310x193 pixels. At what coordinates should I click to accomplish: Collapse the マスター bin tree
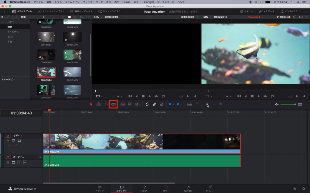pyautogui.click(x=3, y=22)
